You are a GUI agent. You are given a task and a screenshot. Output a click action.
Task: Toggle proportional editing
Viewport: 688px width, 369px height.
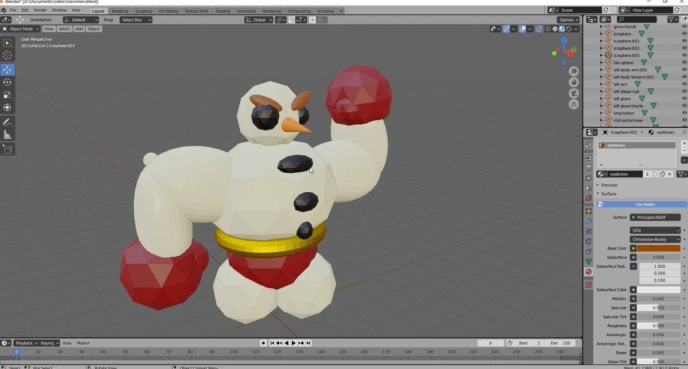(312, 19)
